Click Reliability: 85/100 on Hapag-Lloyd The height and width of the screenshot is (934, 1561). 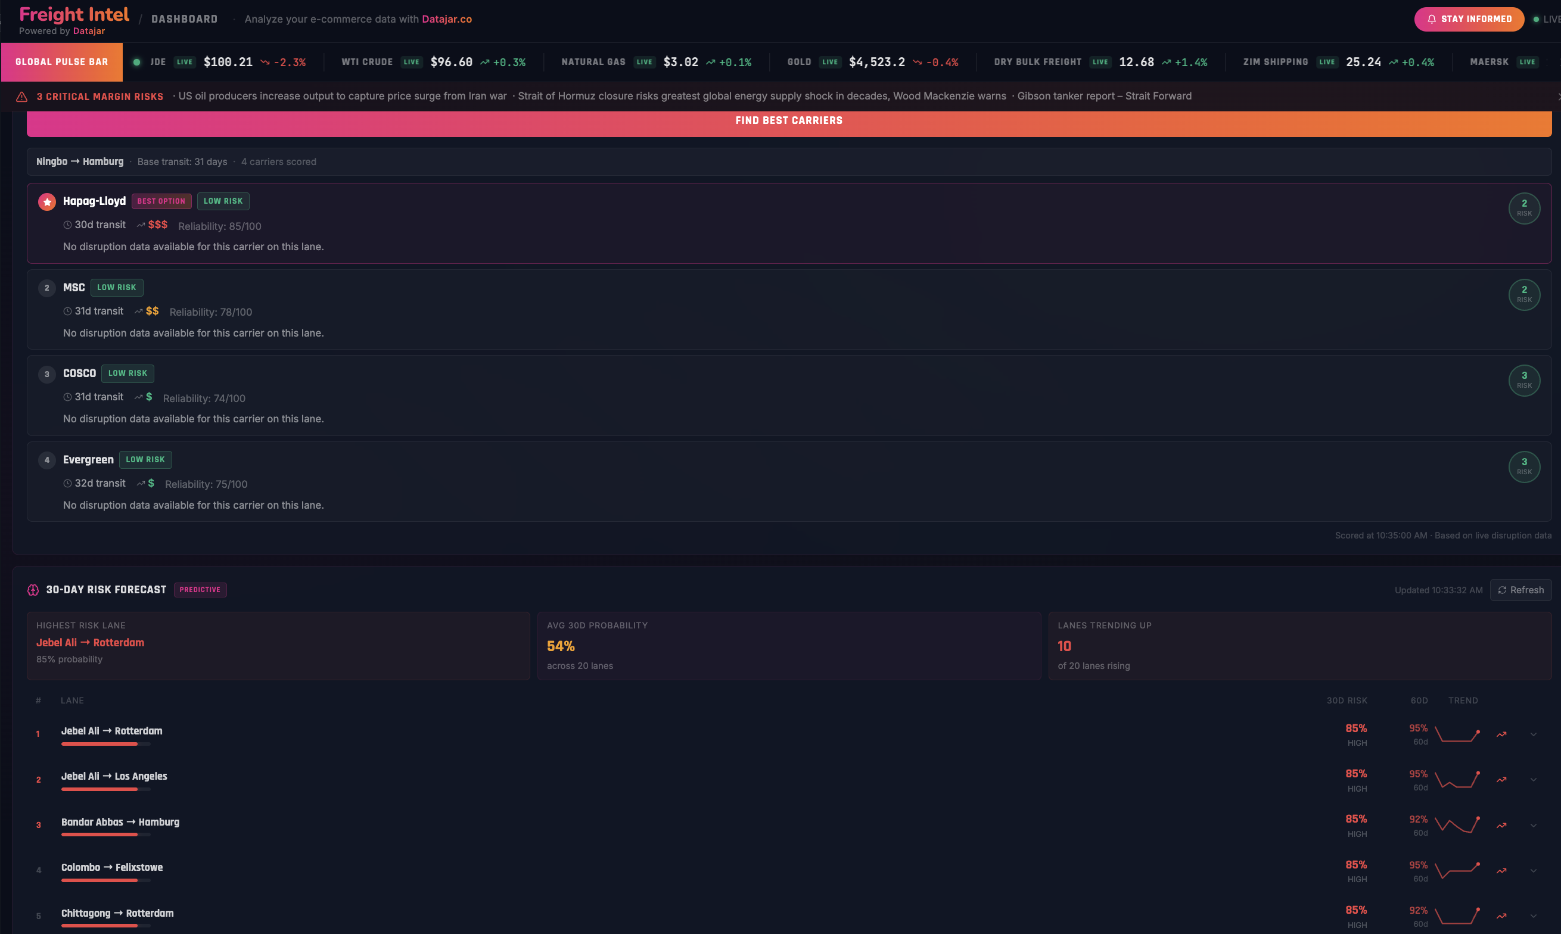[219, 226]
